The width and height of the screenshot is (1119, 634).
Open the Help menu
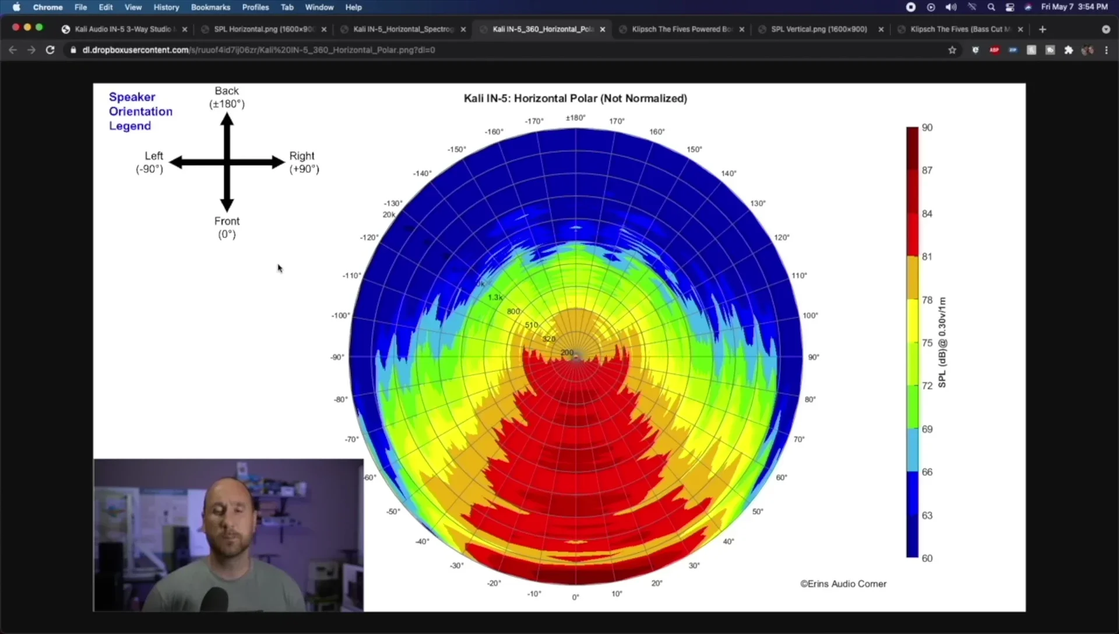click(x=353, y=7)
